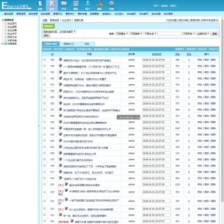The width and height of the screenshot is (224, 224).
Task: Open the Other (gear) section icon
Action: coord(111,5)
